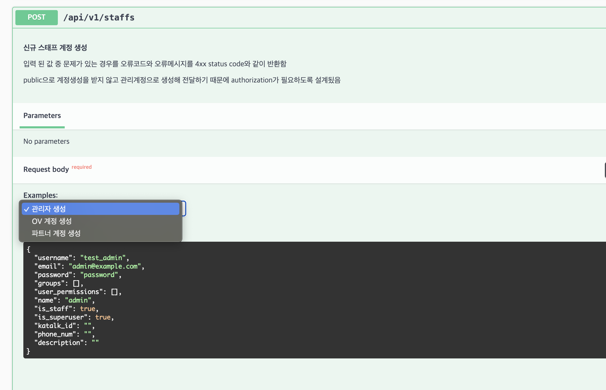Click the red required label
Viewport: 606px width, 390px height.
[x=81, y=167]
